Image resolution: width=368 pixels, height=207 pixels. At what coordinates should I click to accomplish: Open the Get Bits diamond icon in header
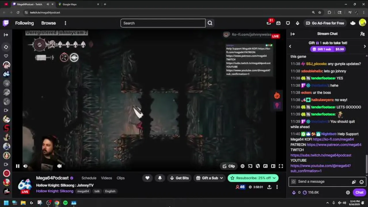tap(297, 23)
